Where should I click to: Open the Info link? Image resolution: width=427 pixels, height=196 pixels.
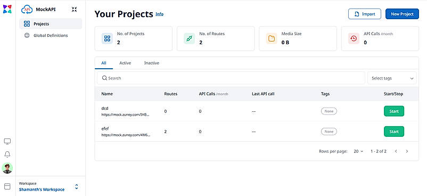click(x=160, y=14)
